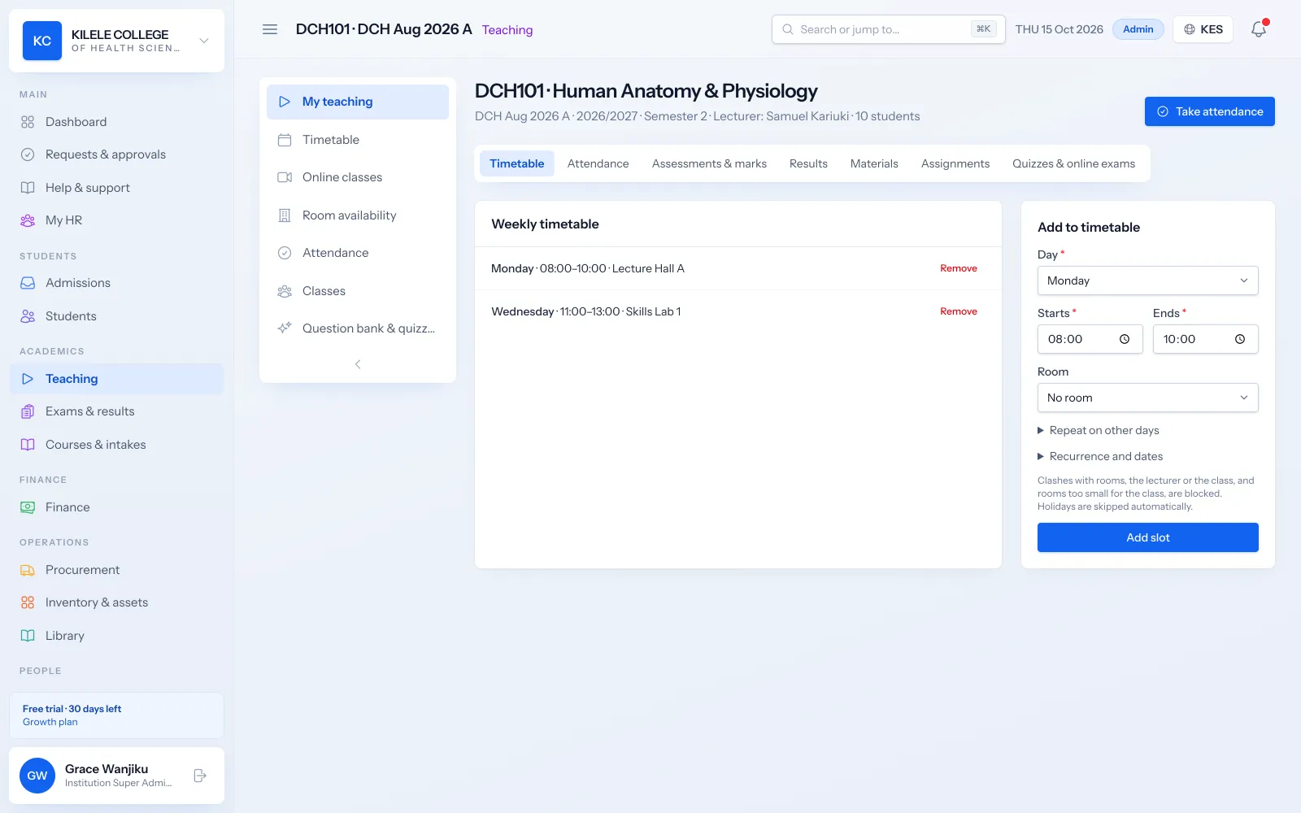Collapse the teaching submenu with the left chevron
The image size is (1301, 813).
pyautogui.click(x=358, y=364)
